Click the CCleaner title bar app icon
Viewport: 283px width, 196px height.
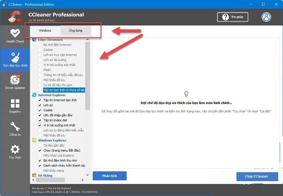click(x=5, y=4)
